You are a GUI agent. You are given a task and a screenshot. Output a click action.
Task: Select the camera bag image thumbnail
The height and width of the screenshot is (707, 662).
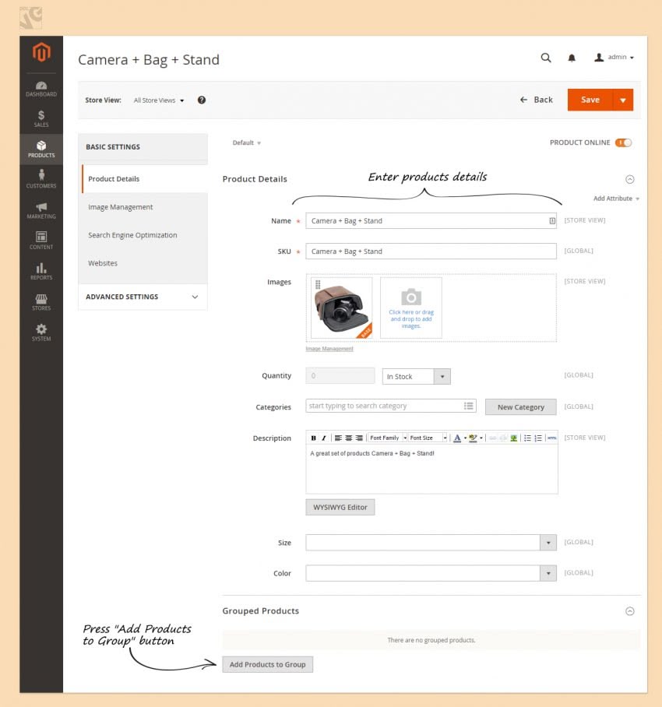342,308
